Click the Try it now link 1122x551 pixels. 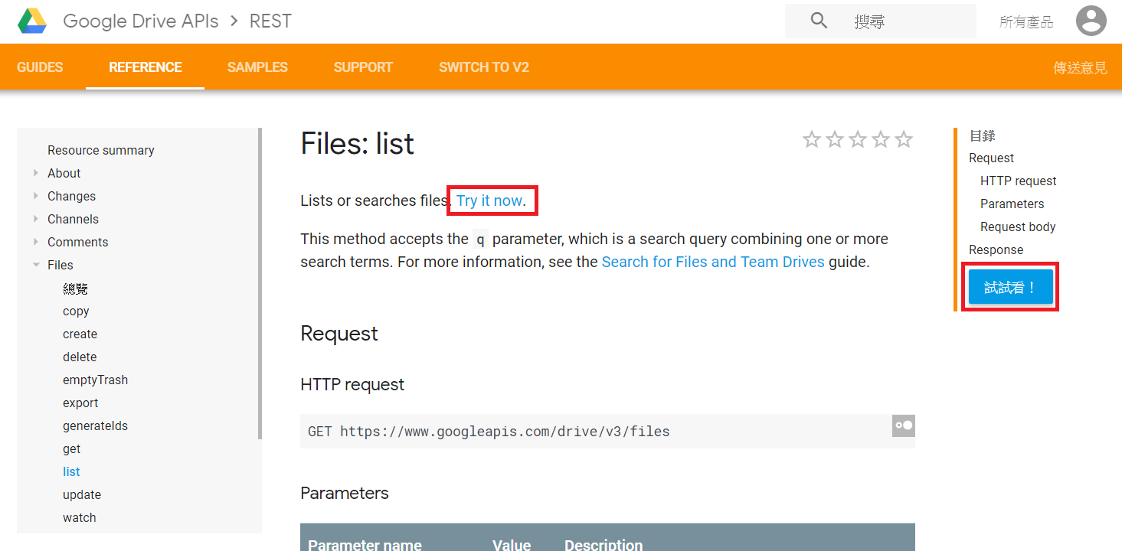pyautogui.click(x=491, y=201)
